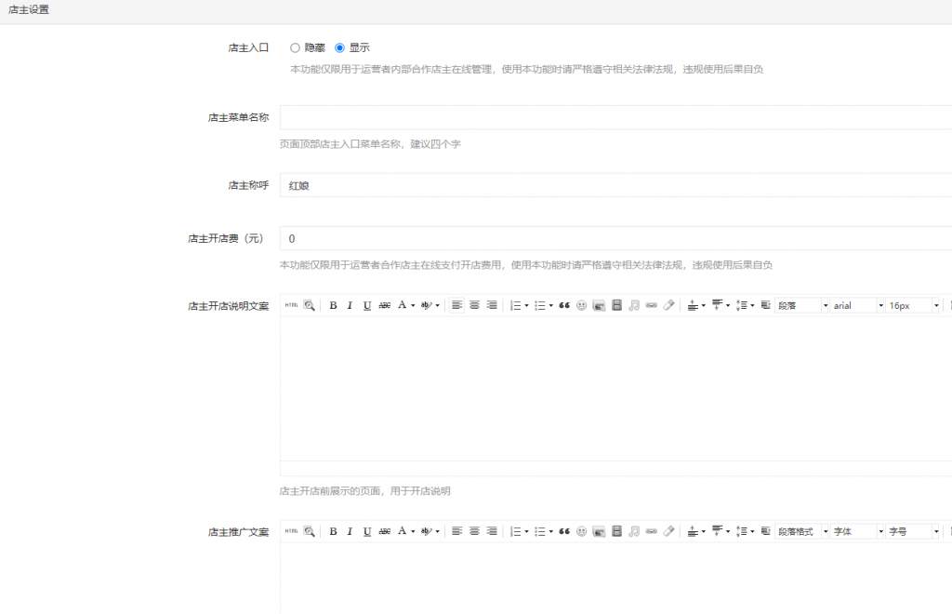Screen dimensions: 952x614
Task: Center align text in the description editor
Action: [x=473, y=305]
